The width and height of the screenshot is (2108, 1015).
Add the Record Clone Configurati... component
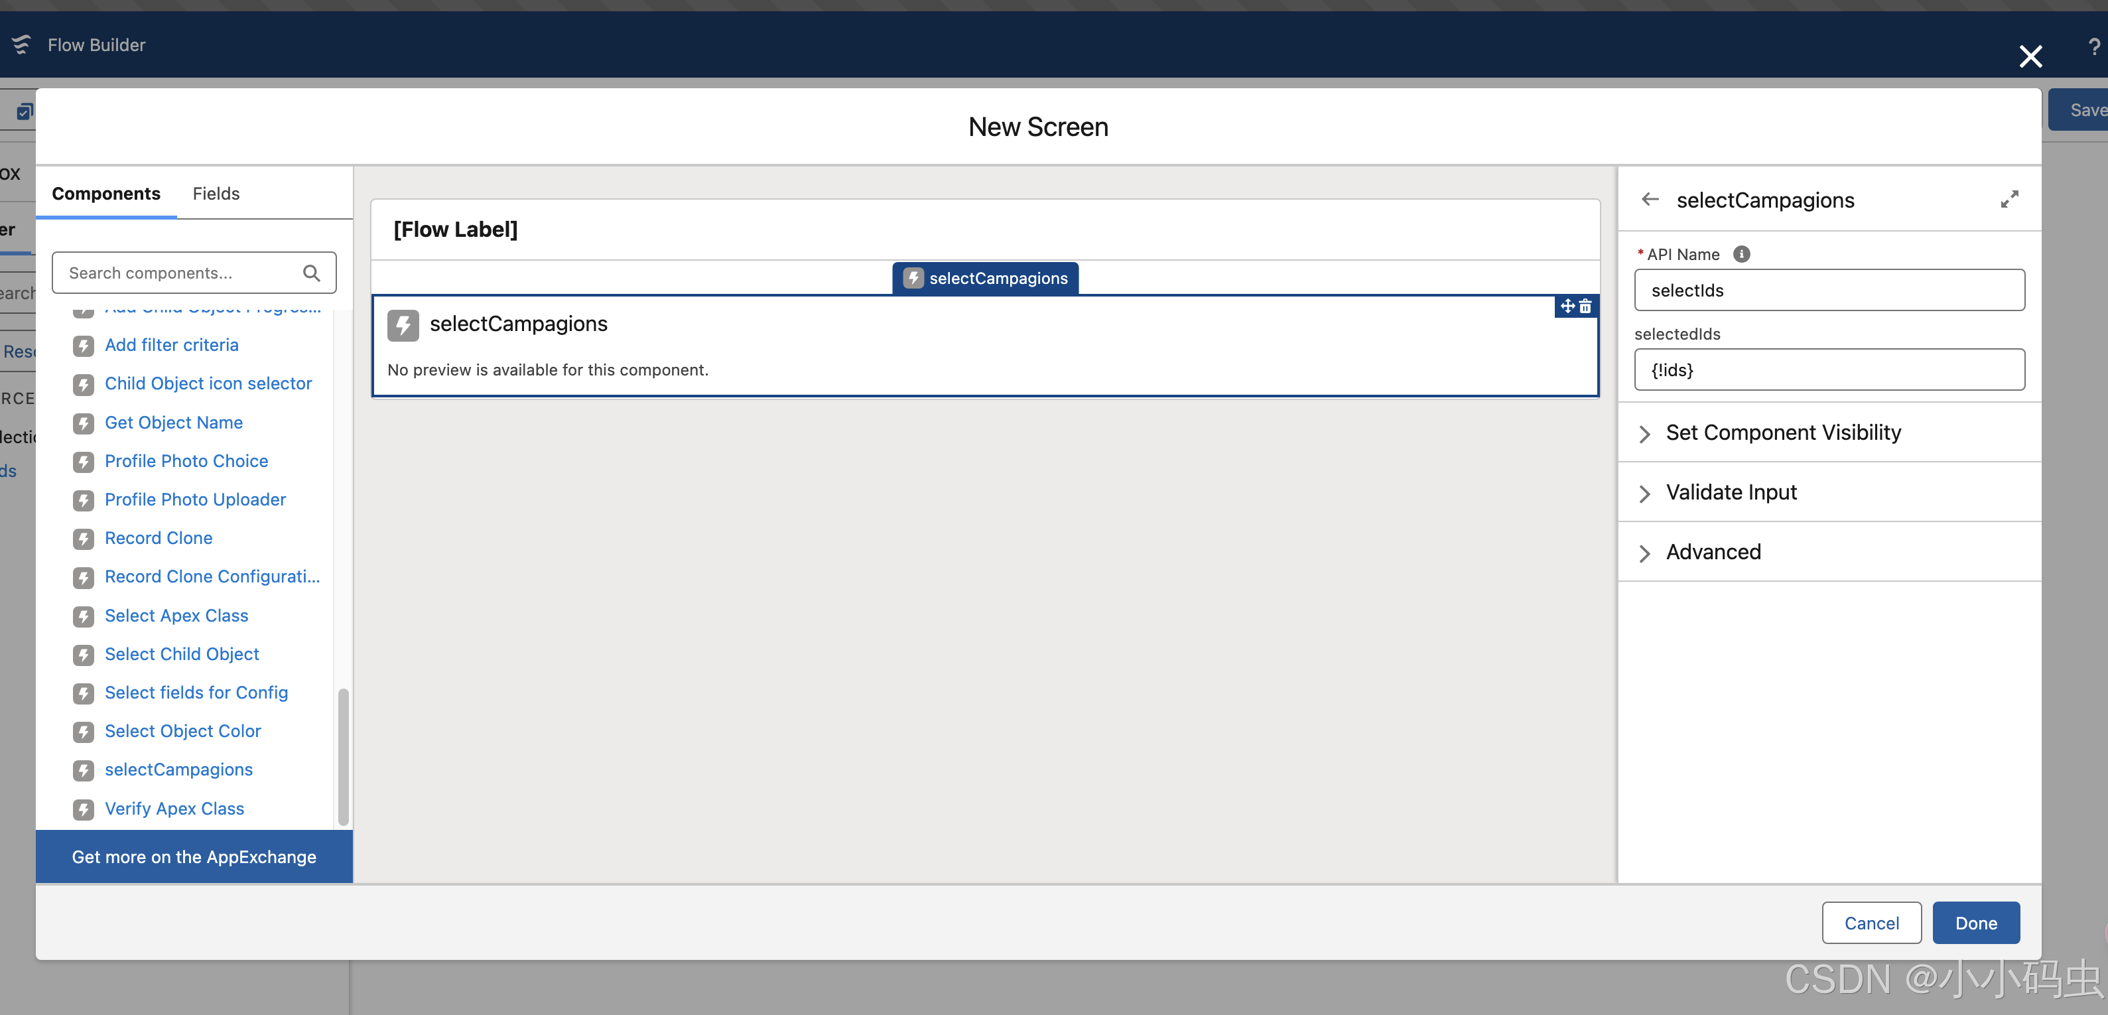point(212,576)
